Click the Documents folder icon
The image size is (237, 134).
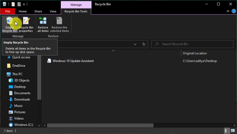click(x=11, y=93)
